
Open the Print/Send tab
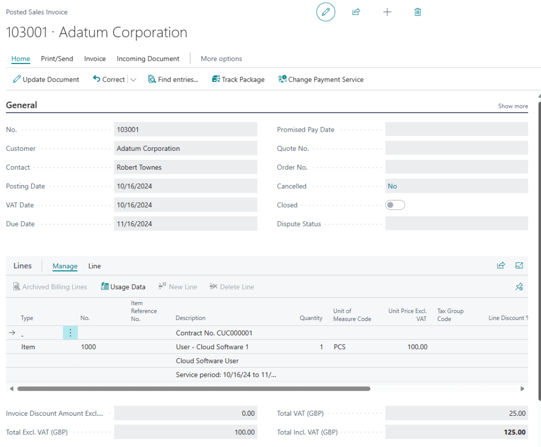(x=57, y=59)
